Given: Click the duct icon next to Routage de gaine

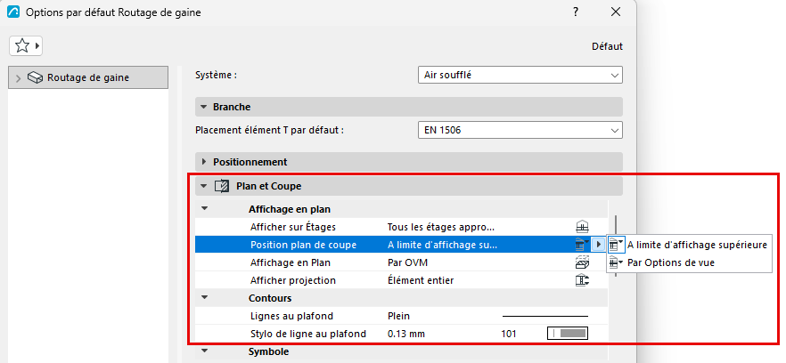Looking at the screenshot, I should click(36, 77).
